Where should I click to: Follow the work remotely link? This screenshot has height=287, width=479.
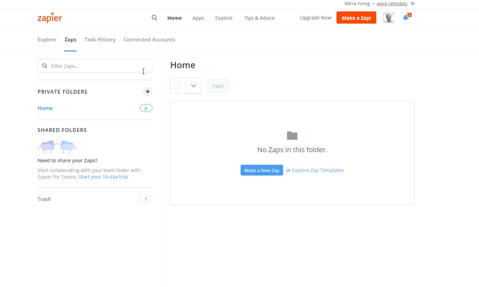click(392, 4)
